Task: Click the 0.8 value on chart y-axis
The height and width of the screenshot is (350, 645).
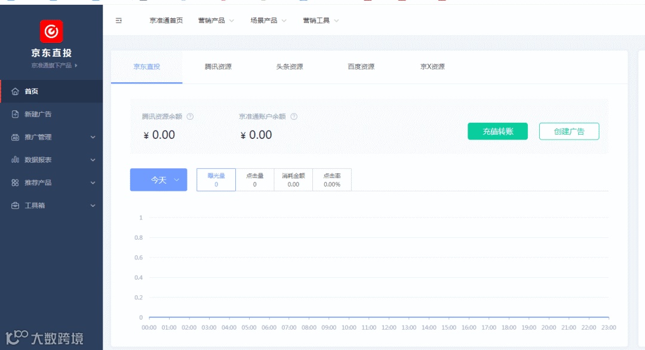Action: click(139, 238)
